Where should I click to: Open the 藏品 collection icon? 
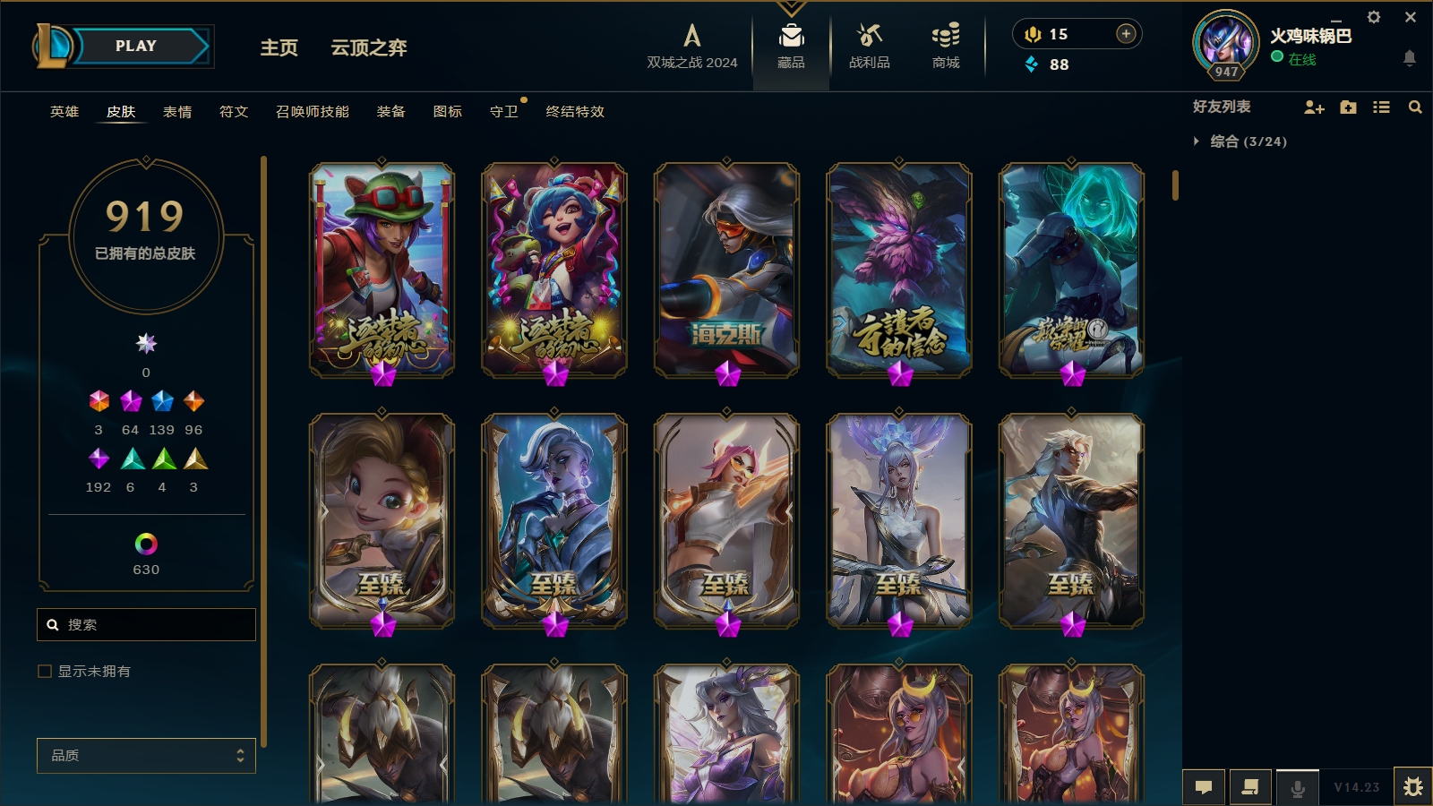791,36
